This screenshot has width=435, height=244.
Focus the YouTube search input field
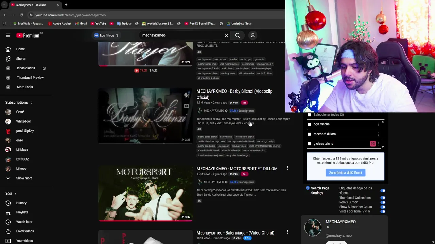point(182,35)
